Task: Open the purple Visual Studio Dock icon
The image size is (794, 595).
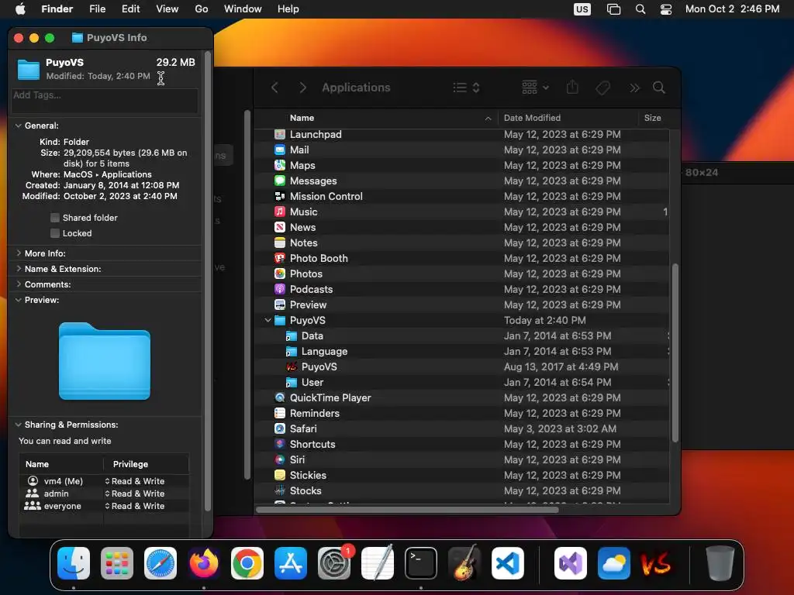Action: [570, 563]
